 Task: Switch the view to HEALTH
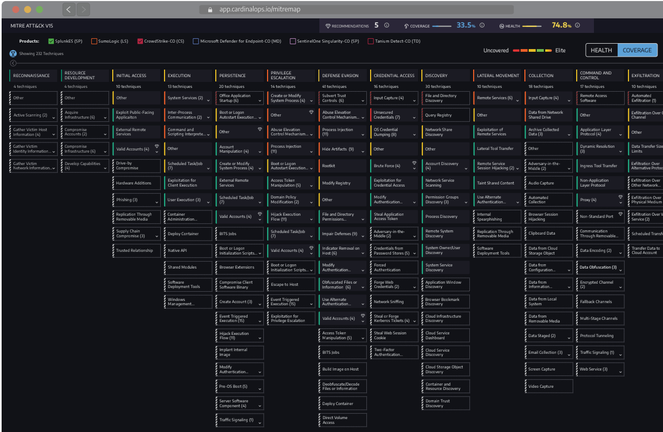coord(602,50)
